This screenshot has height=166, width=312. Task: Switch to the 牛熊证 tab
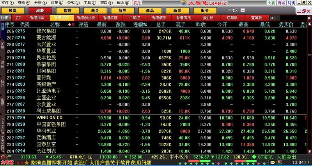point(135,18)
